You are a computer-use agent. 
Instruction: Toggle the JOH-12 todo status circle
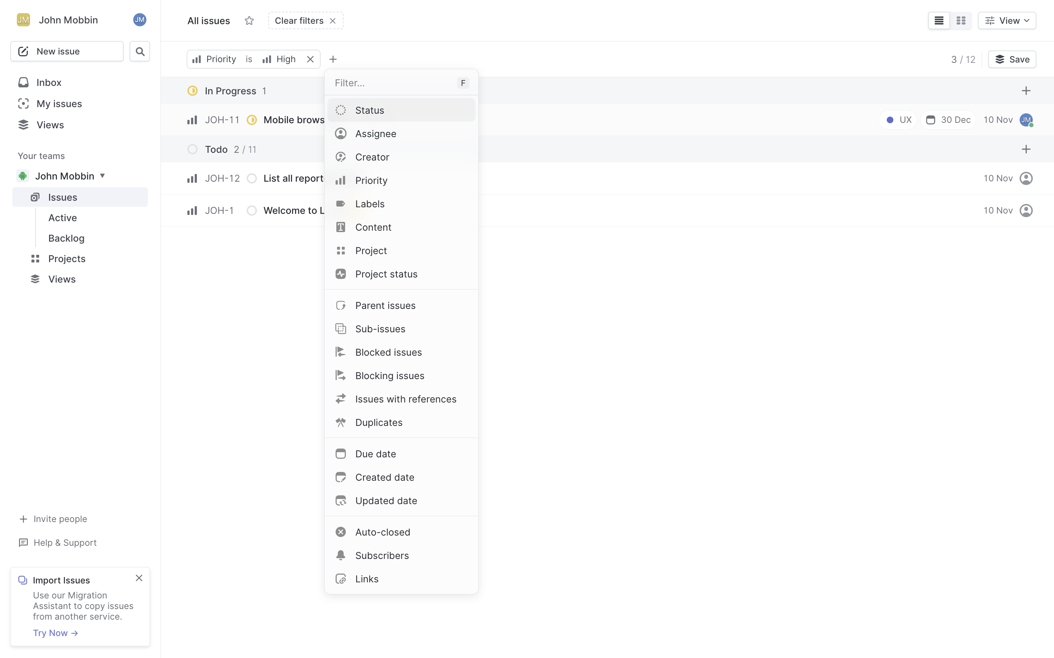pyautogui.click(x=252, y=178)
